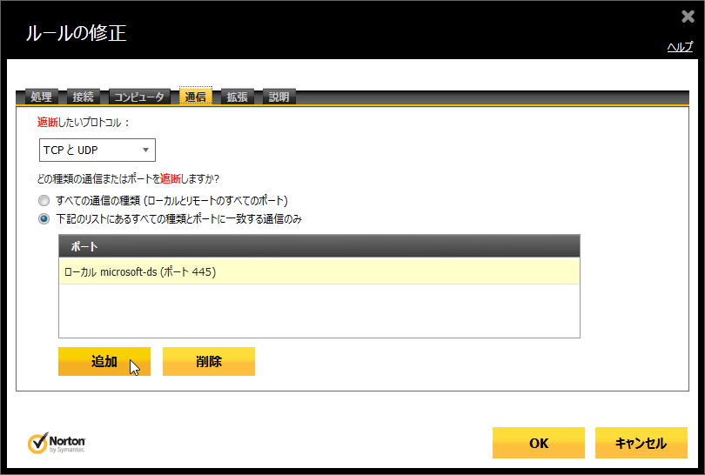705x475 pixels.
Task: Expand the TCP と UDP protocol dropdown
Action: [x=97, y=150]
